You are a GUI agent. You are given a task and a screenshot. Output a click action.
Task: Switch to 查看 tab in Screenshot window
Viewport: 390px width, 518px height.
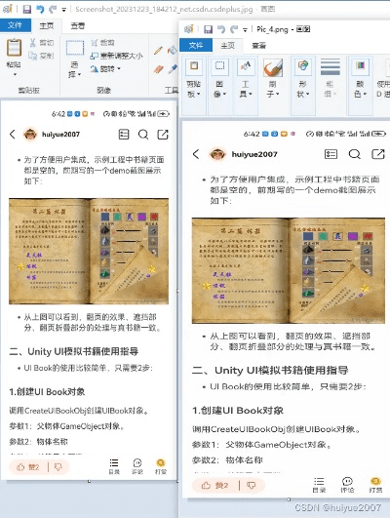click(78, 25)
